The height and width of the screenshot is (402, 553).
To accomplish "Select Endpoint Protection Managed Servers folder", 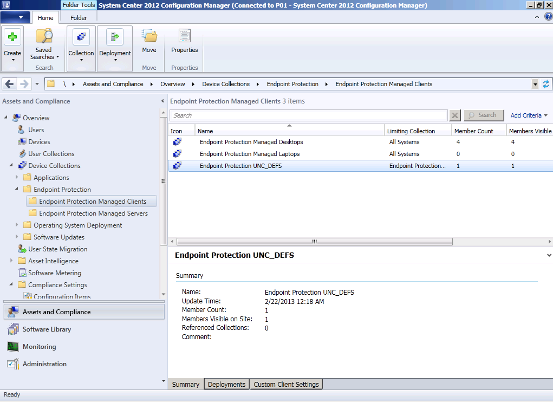I will click(x=94, y=213).
